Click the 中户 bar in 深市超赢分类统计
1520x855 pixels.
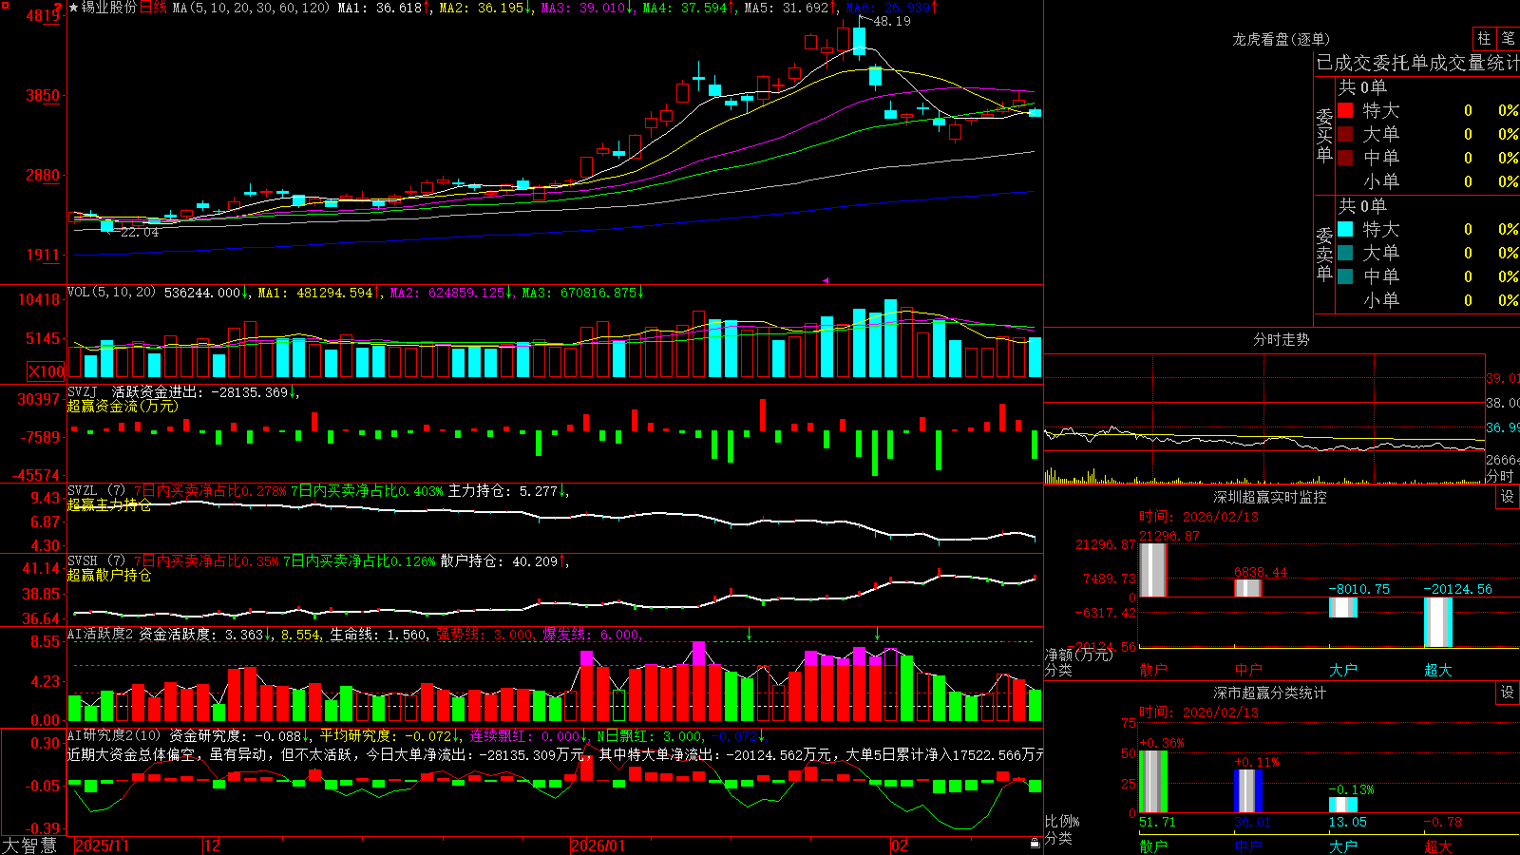tap(1248, 790)
